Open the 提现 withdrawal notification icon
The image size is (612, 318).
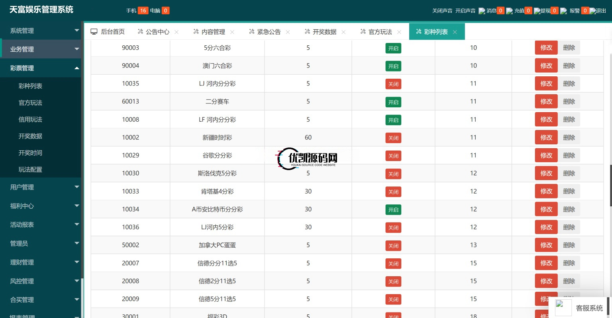537,11
